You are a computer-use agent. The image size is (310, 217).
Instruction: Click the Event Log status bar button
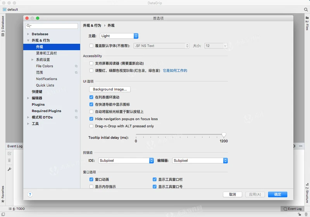point(293,209)
